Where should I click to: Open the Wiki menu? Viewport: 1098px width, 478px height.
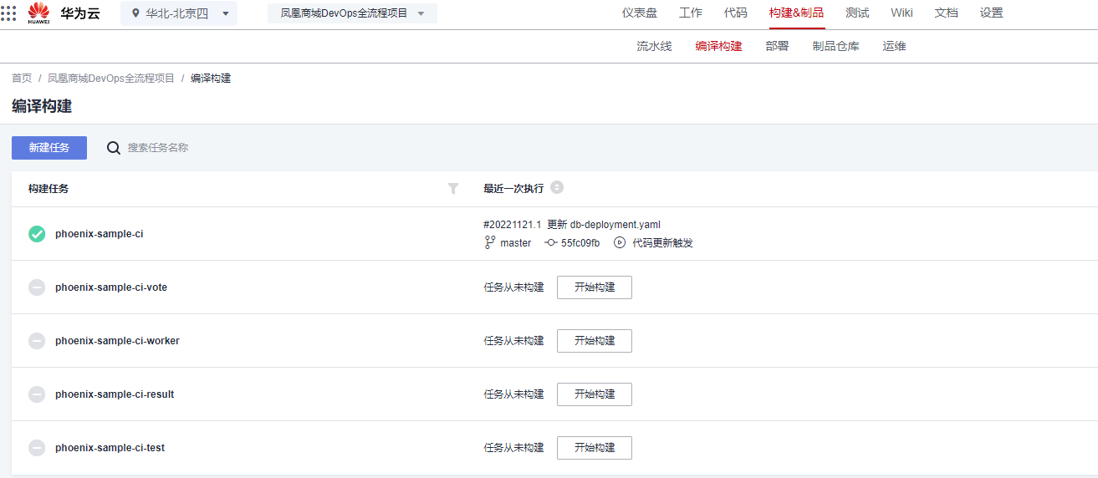click(902, 13)
